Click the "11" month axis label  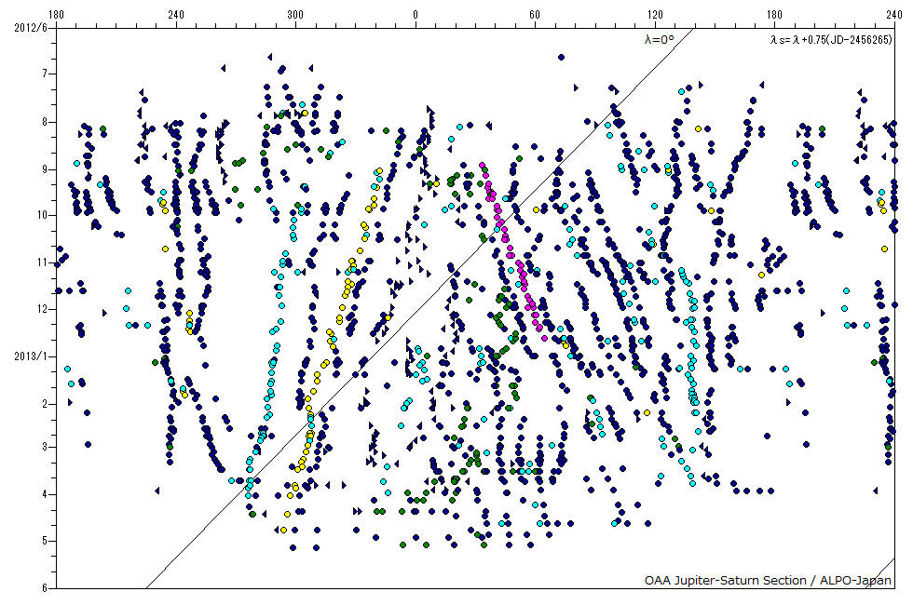43,262
